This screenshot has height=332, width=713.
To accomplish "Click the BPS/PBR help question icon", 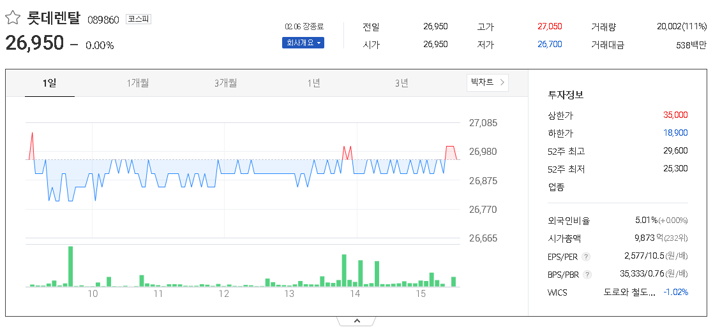I will coord(587,275).
